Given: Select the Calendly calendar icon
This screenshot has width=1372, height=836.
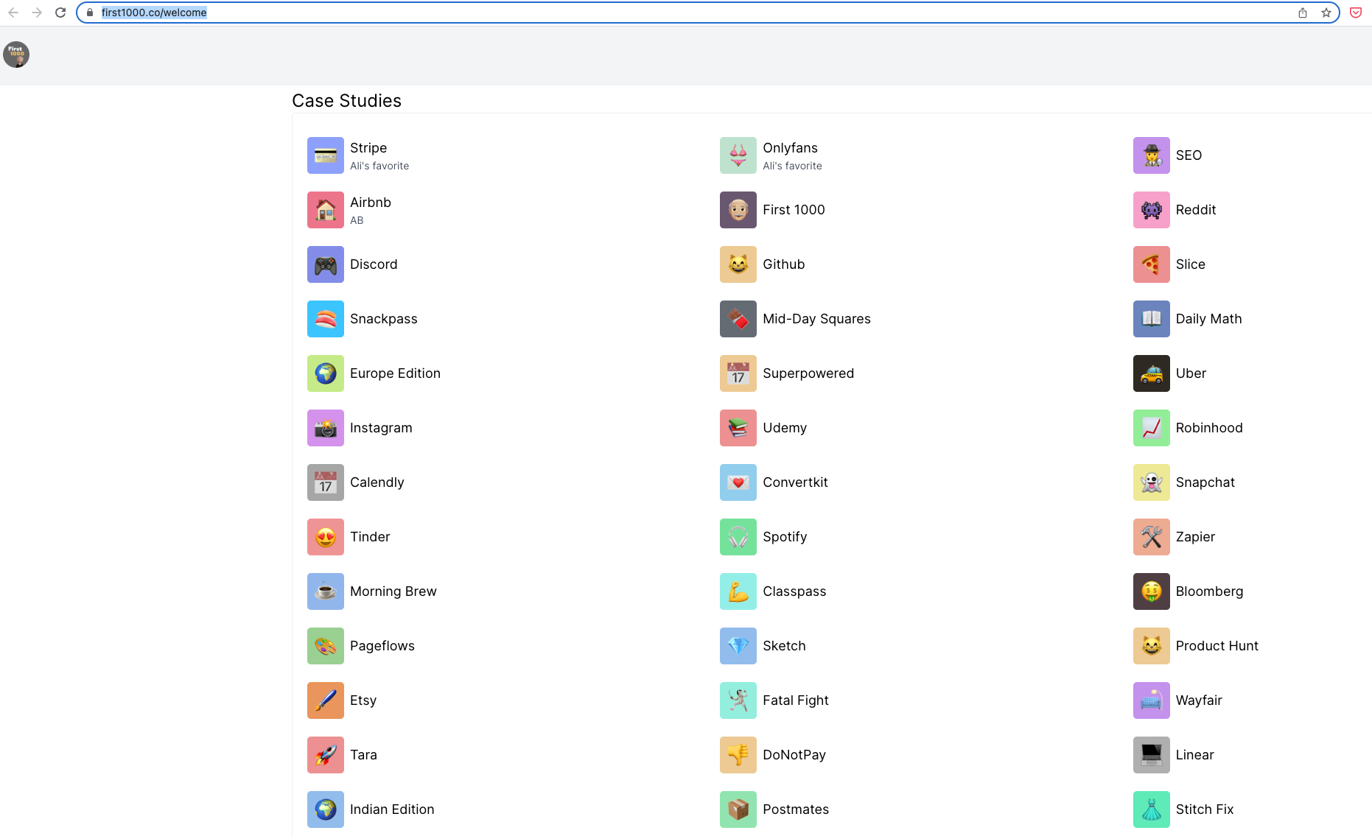Looking at the screenshot, I should (326, 482).
